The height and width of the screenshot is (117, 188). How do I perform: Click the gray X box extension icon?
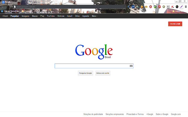168,7
